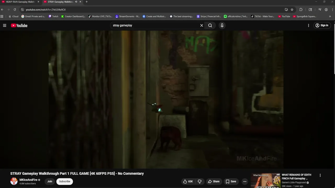
Task: Open the Create and Multistream bookmark
Action: (154, 16)
